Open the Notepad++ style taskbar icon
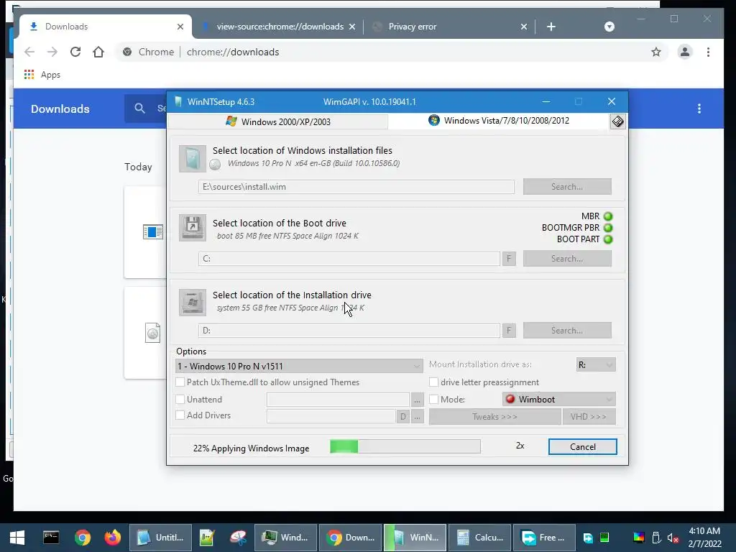The height and width of the screenshot is (552, 736). pyautogui.click(x=206, y=538)
